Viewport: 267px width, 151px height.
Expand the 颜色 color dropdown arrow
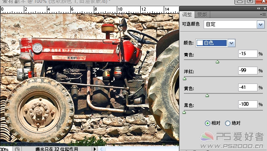231,43
